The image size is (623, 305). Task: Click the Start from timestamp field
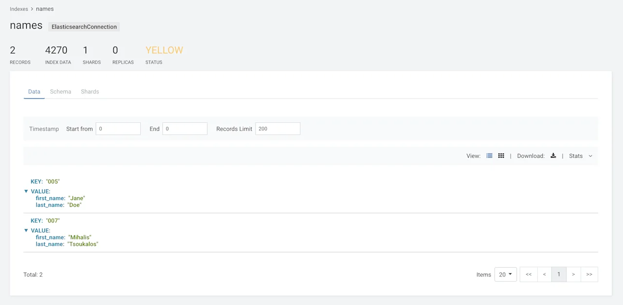[x=118, y=128]
